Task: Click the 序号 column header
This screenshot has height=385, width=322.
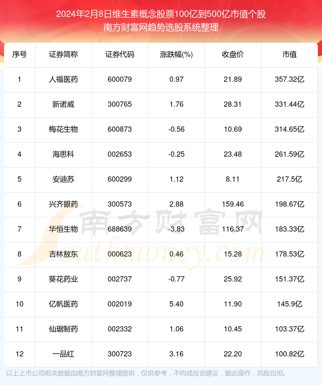Action: [19, 54]
